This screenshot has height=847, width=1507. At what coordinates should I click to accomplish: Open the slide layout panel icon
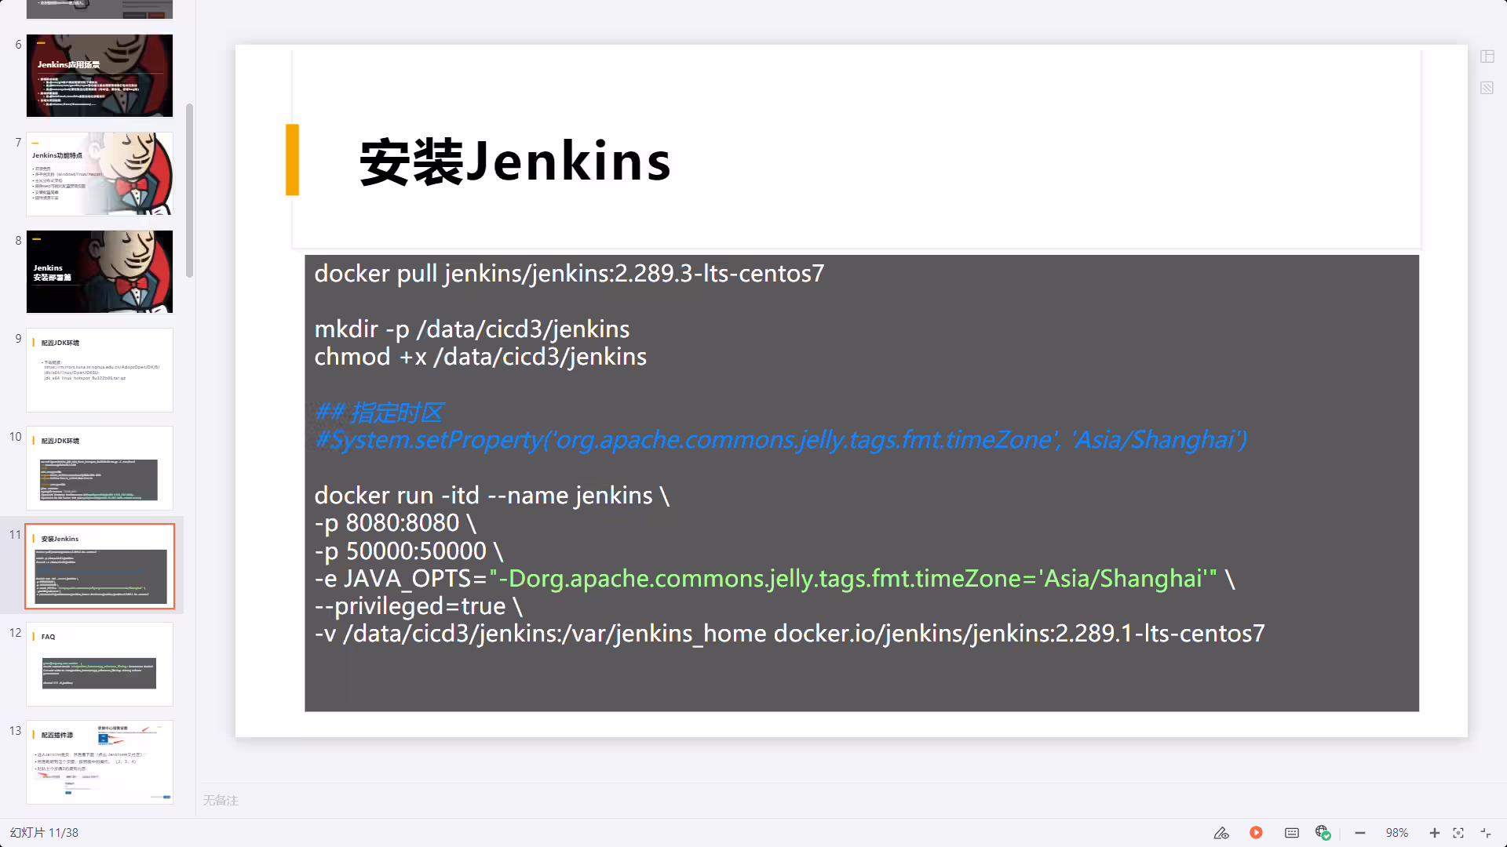(x=1487, y=56)
